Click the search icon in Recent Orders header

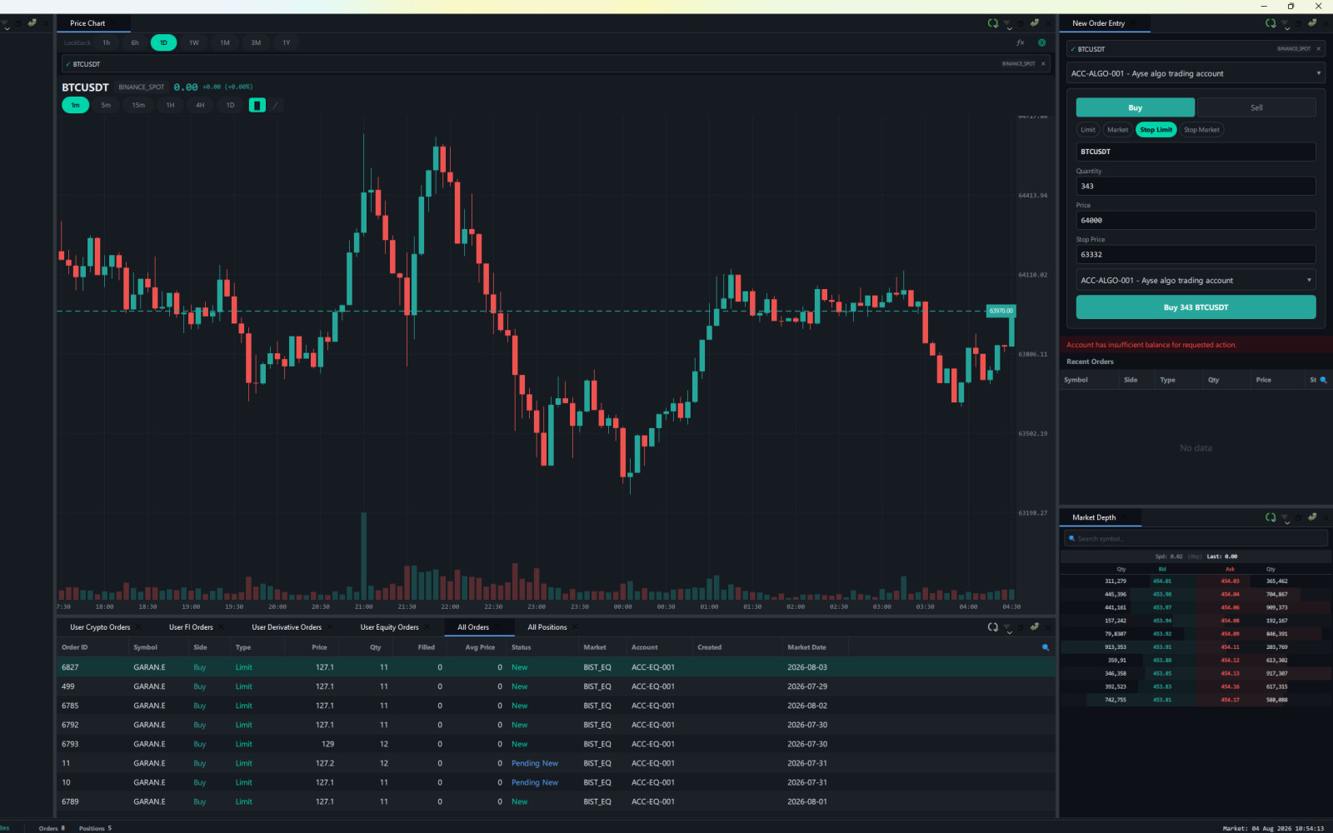pyautogui.click(x=1323, y=380)
